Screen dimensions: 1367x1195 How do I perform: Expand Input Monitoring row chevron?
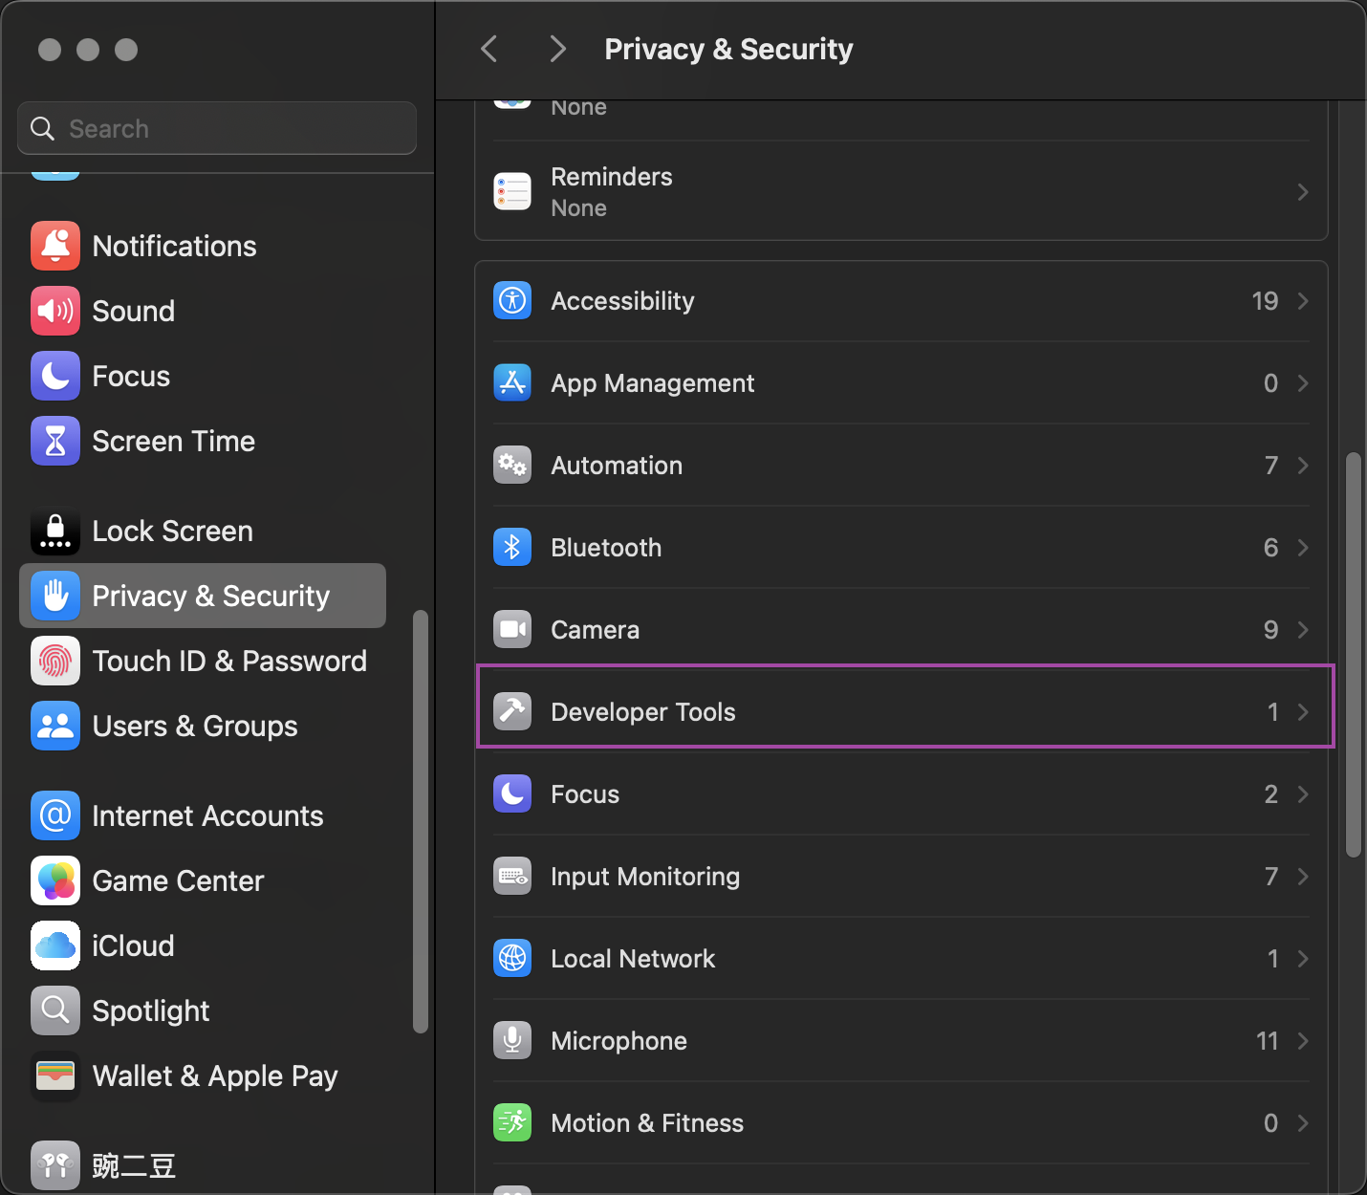click(1303, 877)
